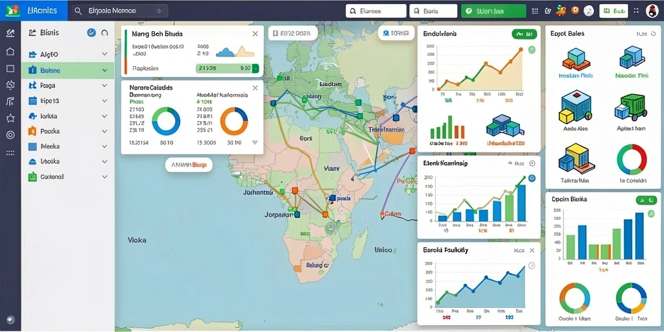Toggle blue round indicator on Etenthtianinsip chart
This screenshot has width=664, height=332.
coord(532,178)
